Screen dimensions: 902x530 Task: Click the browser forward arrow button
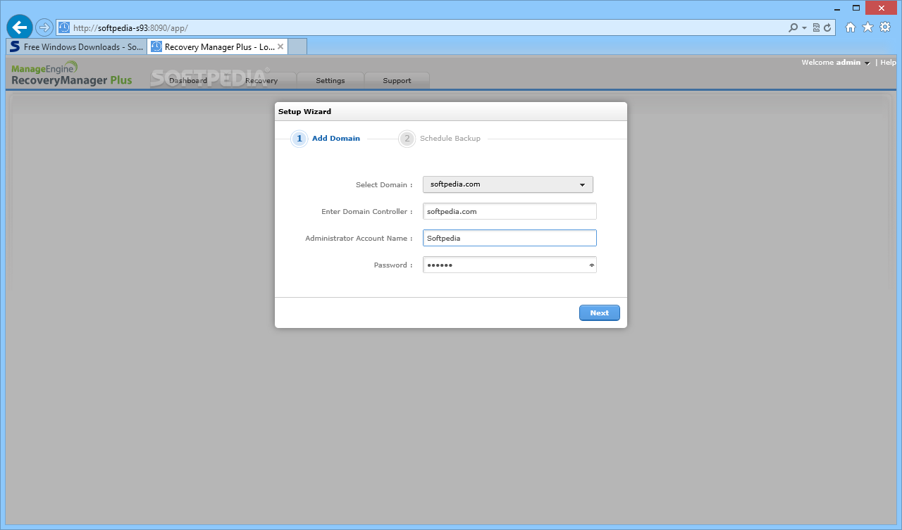tap(44, 27)
